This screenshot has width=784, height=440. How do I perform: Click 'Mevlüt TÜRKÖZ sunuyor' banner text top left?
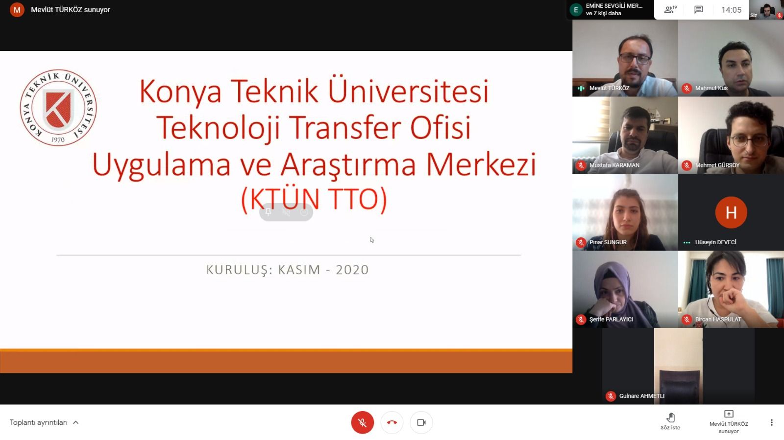tap(71, 10)
